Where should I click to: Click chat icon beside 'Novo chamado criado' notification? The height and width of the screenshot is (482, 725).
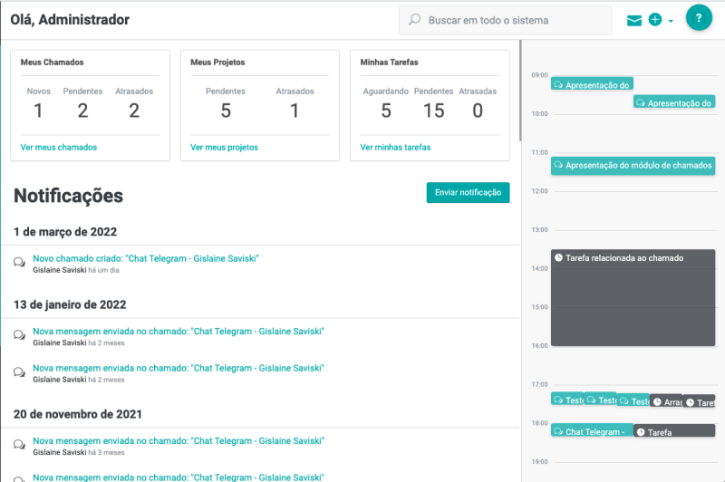coord(19,263)
